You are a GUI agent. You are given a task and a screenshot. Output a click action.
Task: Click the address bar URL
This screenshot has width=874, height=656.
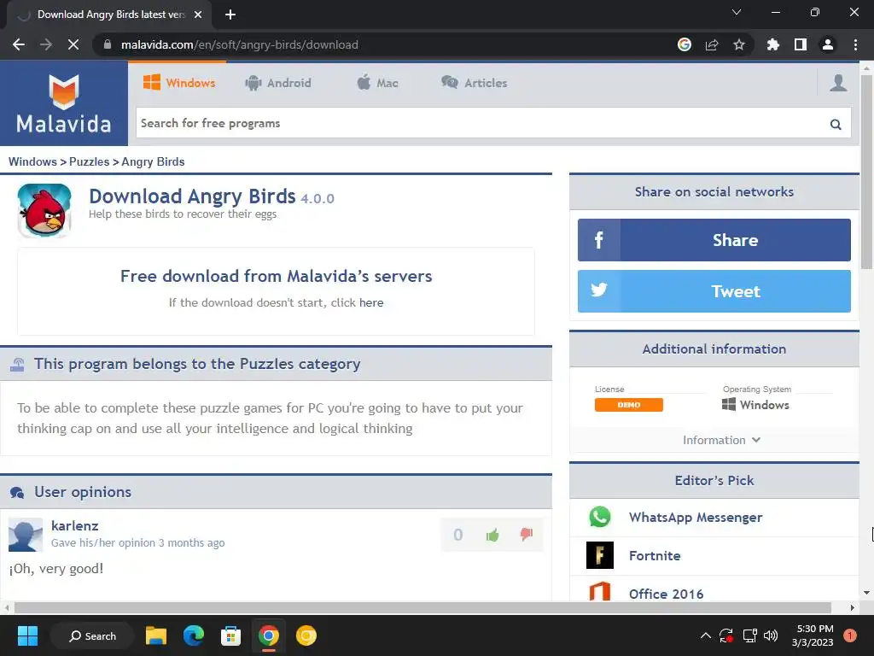[x=240, y=44]
